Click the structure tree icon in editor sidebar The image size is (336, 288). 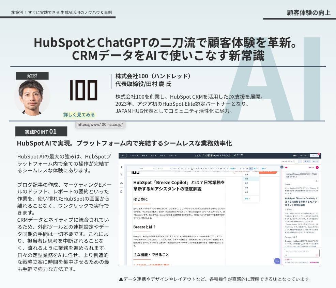[122, 174]
